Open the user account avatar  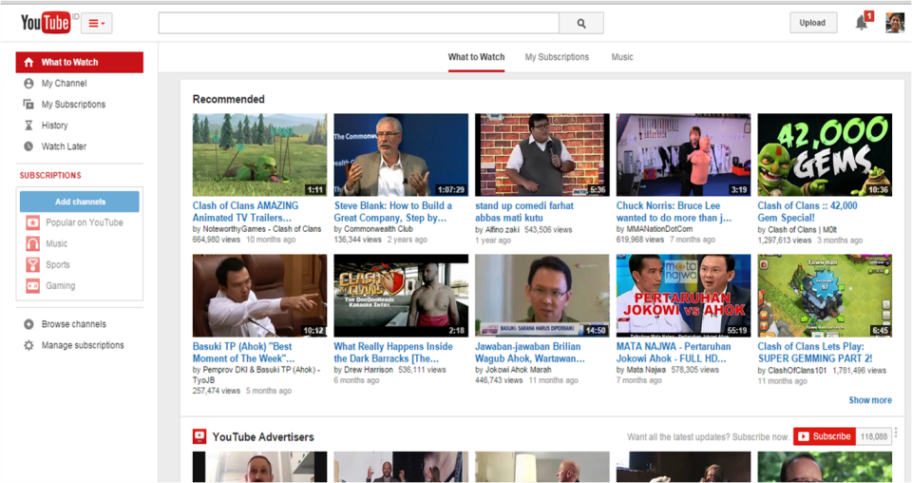(895, 23)
